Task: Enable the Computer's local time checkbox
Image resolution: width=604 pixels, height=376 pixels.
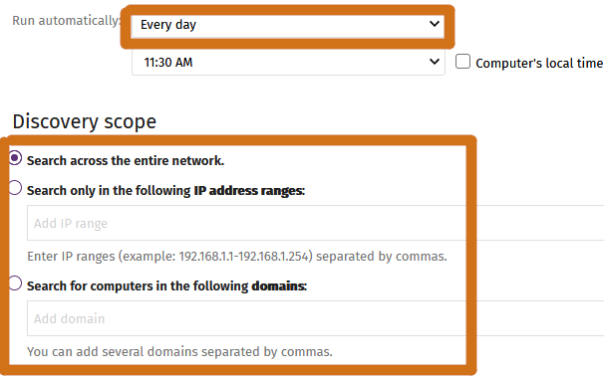Action: tap(462, 62)
